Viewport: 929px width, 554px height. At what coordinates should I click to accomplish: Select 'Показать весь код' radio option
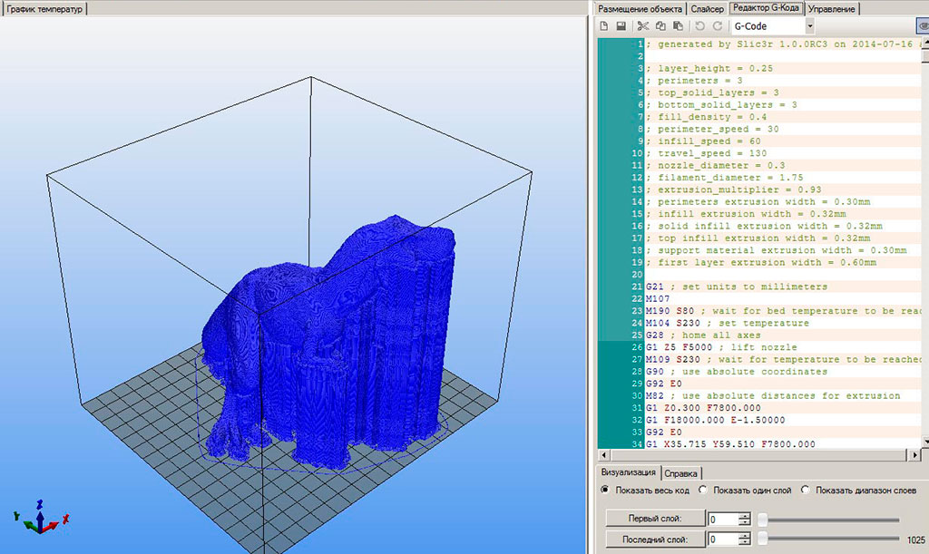606,491
